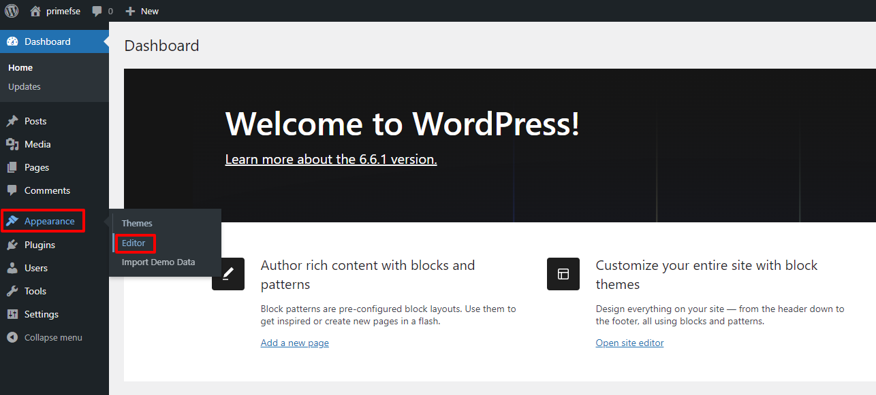Click the comments bubble icon in admin bar
The width and height of the screenshot is (876, 395).
[97, 11]
